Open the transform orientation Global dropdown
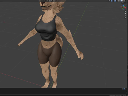This screenshot has width=128, height=96. [43, 1]
